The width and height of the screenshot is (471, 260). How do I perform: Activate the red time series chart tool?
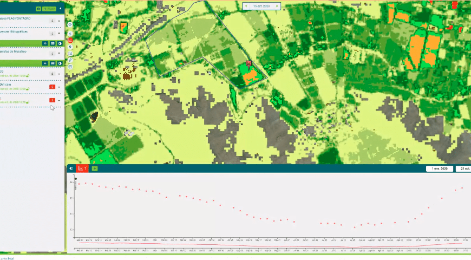70,40
